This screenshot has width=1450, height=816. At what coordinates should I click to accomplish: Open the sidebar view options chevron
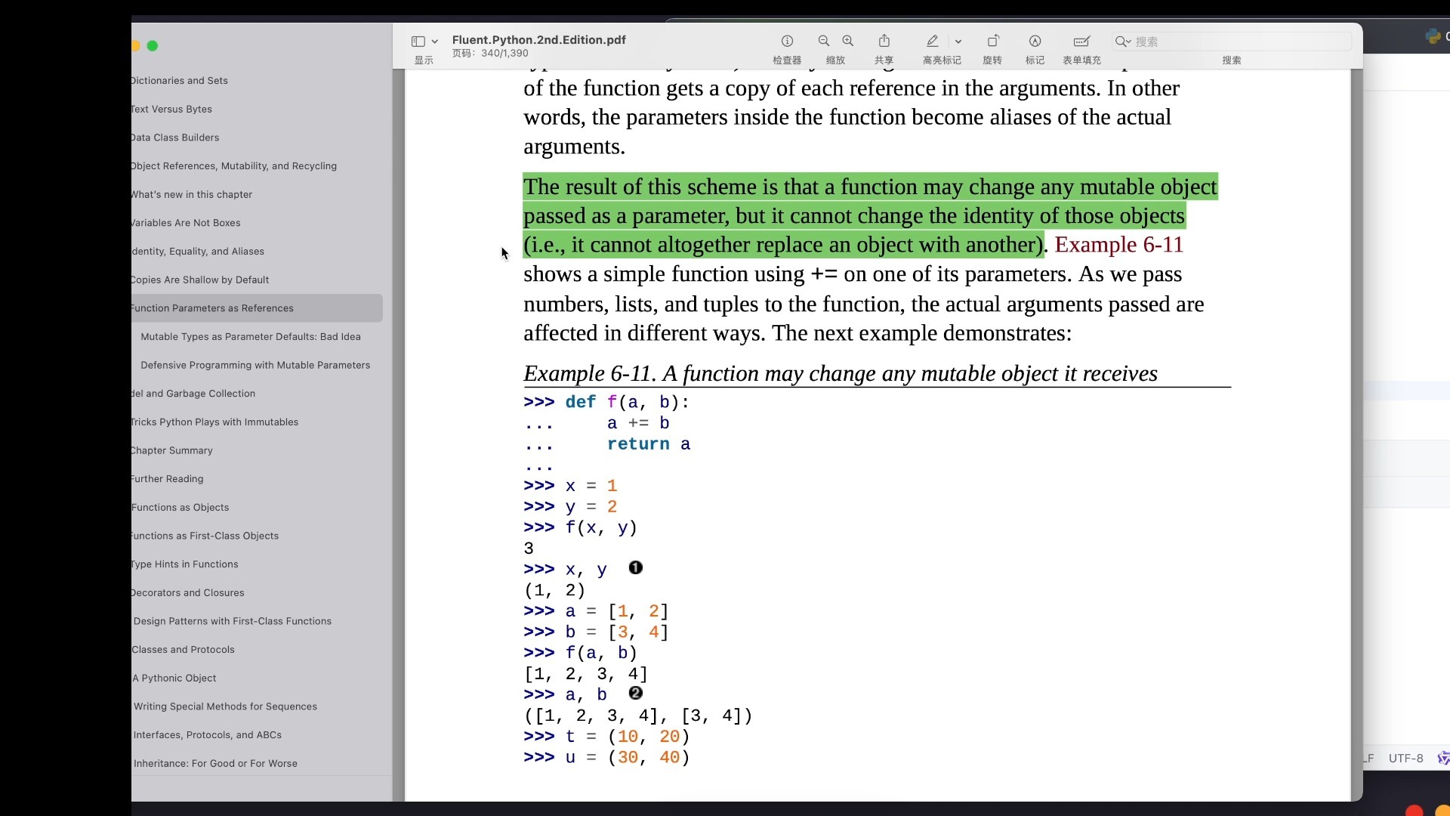point(435,42)
